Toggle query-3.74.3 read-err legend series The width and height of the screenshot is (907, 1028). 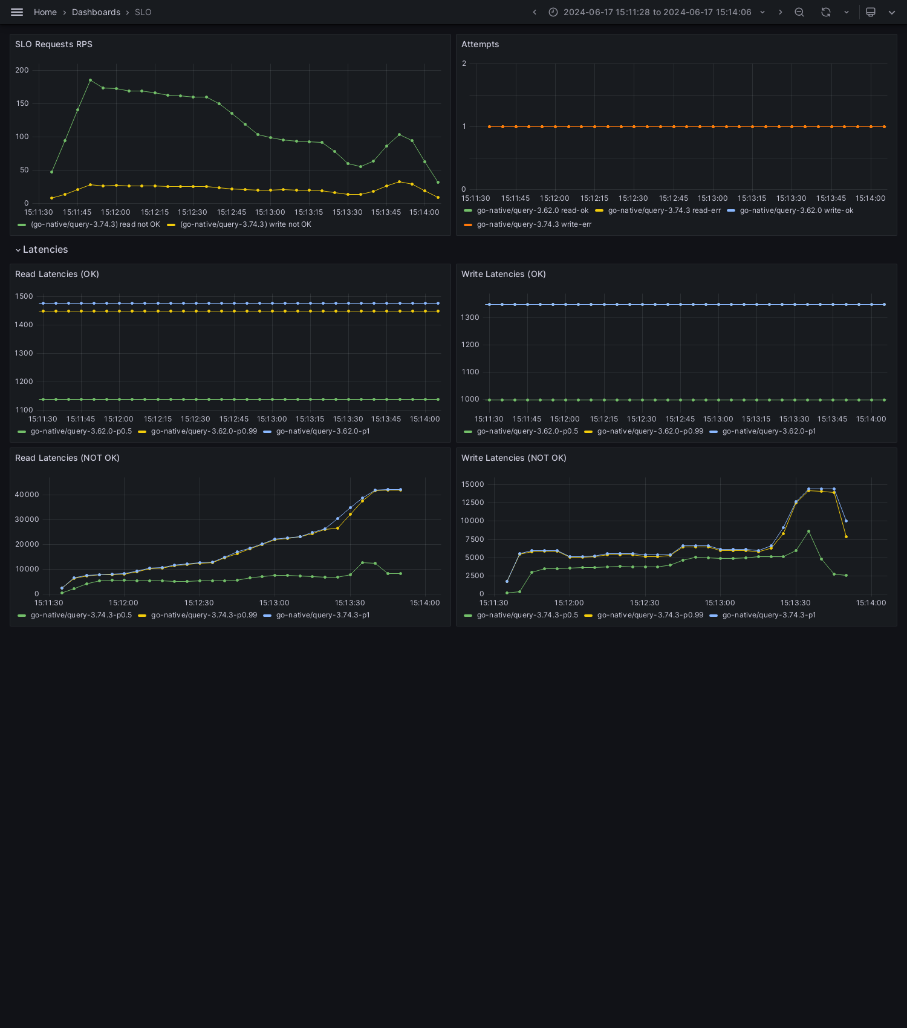click(x=664, y=210)
